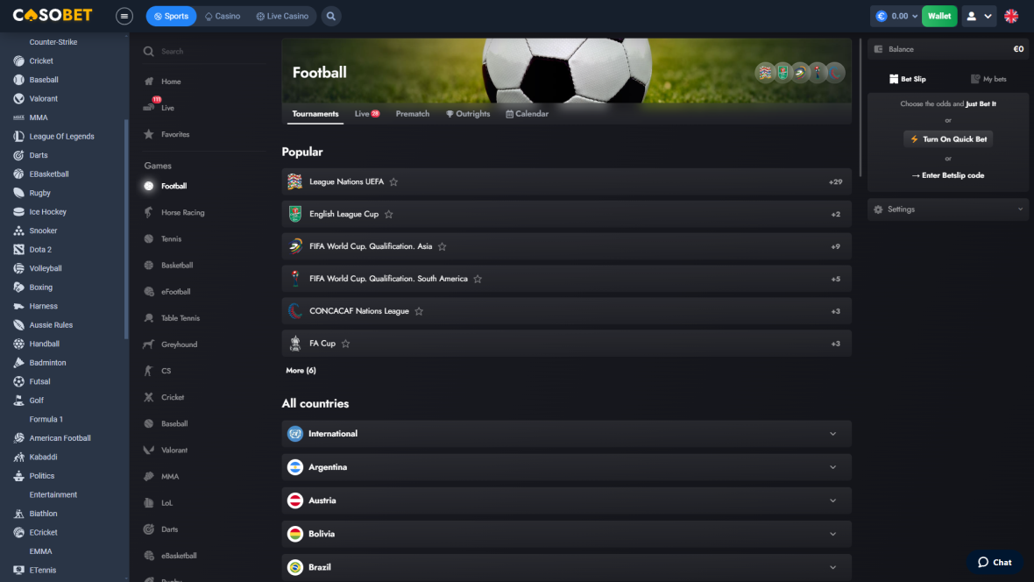The image size is (1034, 582).
Task: Click the Search field in games panel
Action: [204, 52]
